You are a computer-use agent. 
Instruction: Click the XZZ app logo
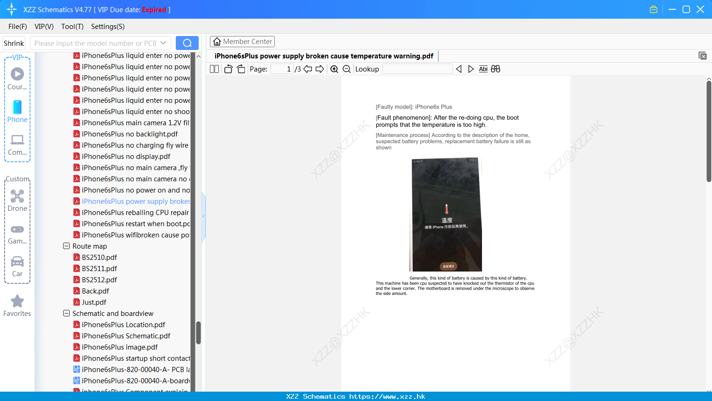(x=12, y=9)
